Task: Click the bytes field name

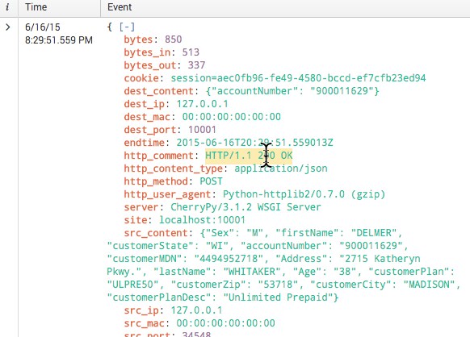Action: [138, 40]
